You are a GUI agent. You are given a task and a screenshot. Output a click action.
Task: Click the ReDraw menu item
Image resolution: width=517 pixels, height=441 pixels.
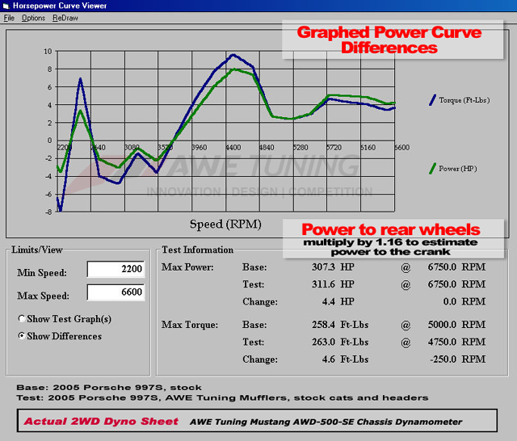[x=65, y=18]
